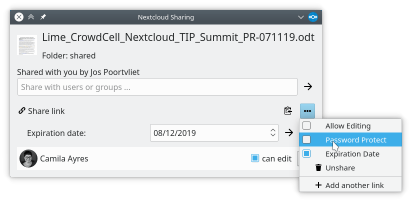The image size is (412, 202).
Task: Click the Nextcloud logo in title bar
Action: click(313, 17)
